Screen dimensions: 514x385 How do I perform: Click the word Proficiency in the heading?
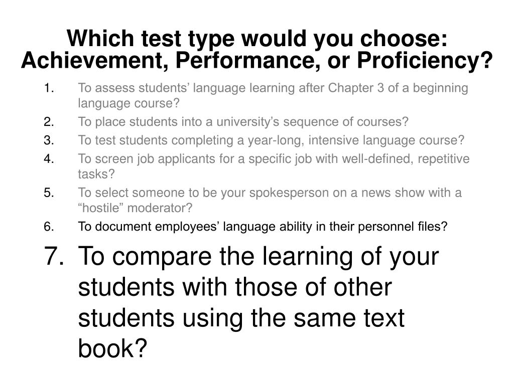[x=425, y=60]
